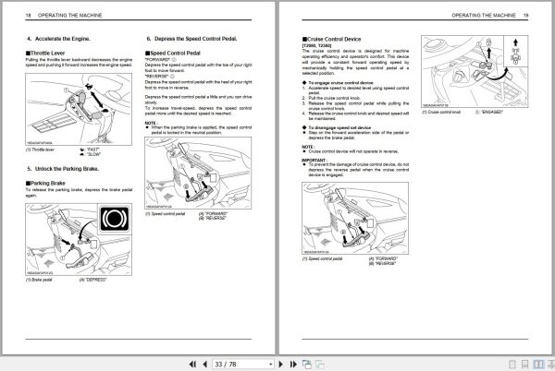The height and width of the screenshot is (371, 555).
Task: Click the 'Speed Control Pedal' section heading
Action: 173,53
